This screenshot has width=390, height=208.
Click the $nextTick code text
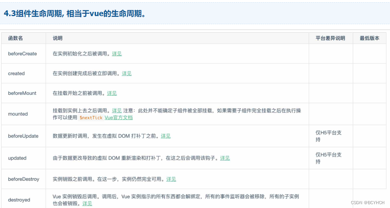tap(91, 117)
